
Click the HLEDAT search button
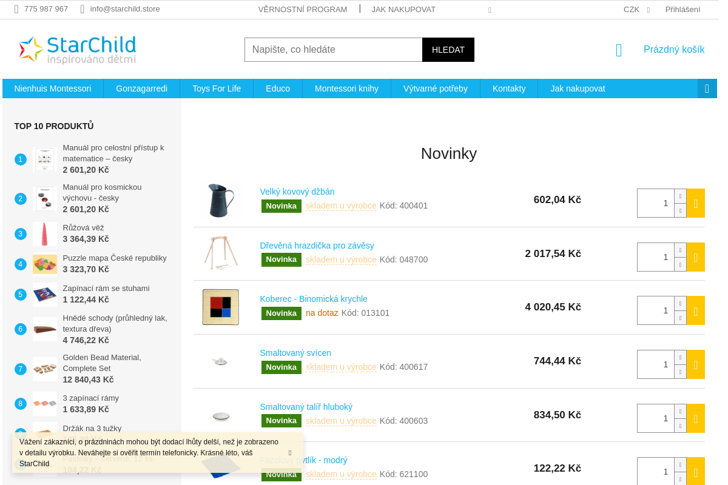click(448, 50)
